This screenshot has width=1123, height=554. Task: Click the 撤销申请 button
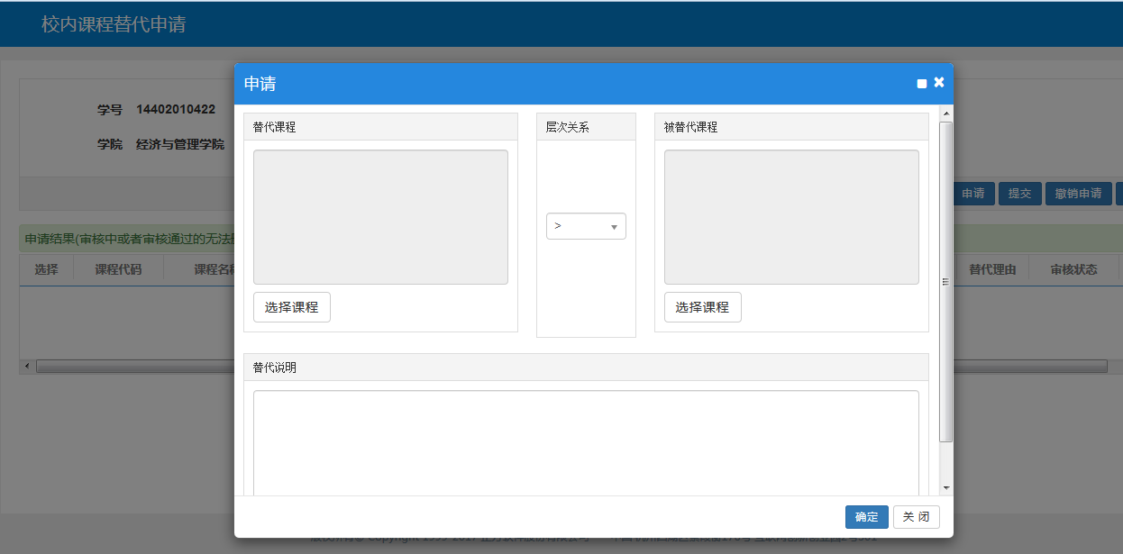1078,194
